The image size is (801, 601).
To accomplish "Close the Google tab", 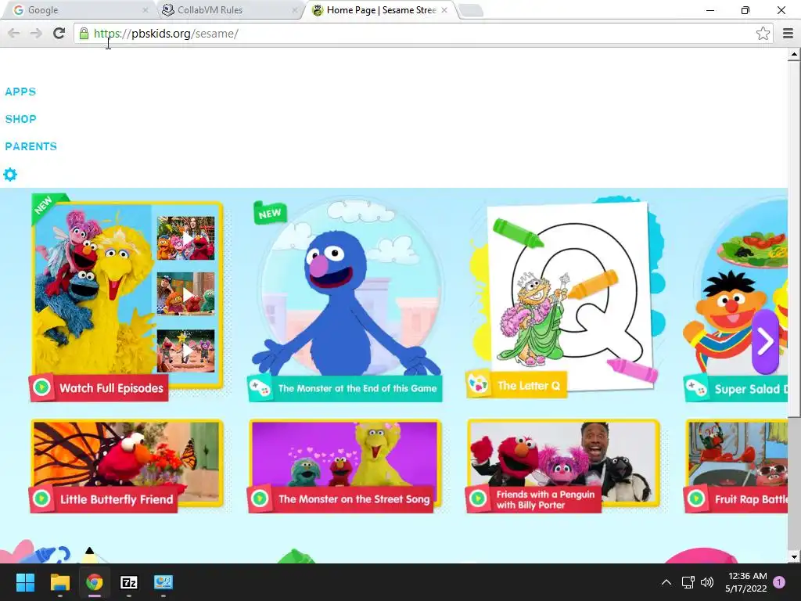I will click(x=145, y=9).
